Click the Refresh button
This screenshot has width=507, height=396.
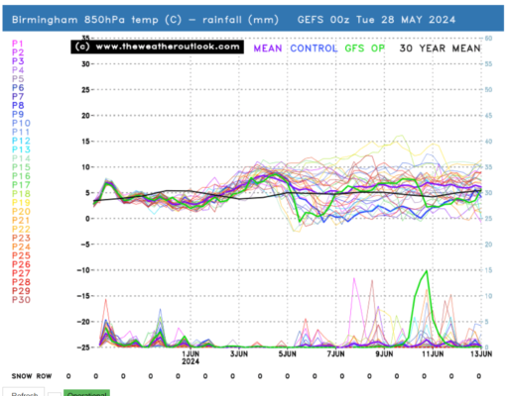(x=25, y=393)
